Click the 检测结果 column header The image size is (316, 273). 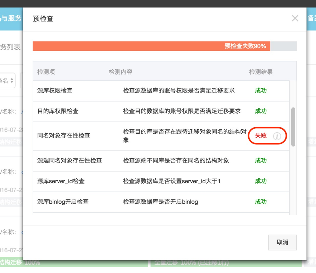(261, 72)
